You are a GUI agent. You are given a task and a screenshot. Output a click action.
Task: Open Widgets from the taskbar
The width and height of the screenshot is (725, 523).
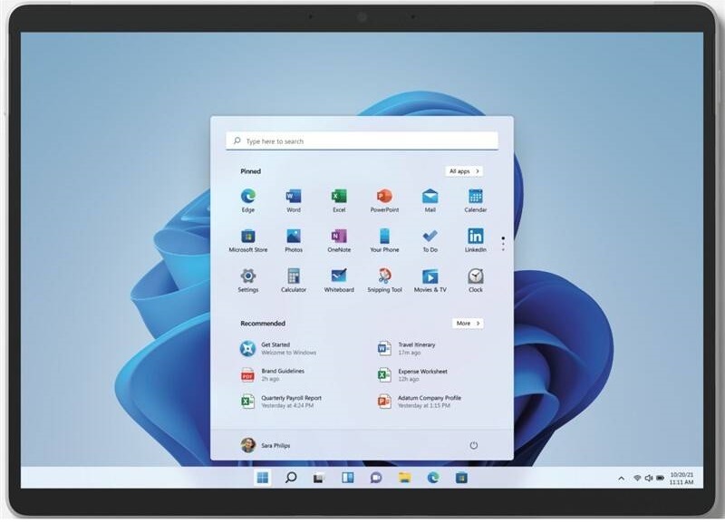(348, 478)
